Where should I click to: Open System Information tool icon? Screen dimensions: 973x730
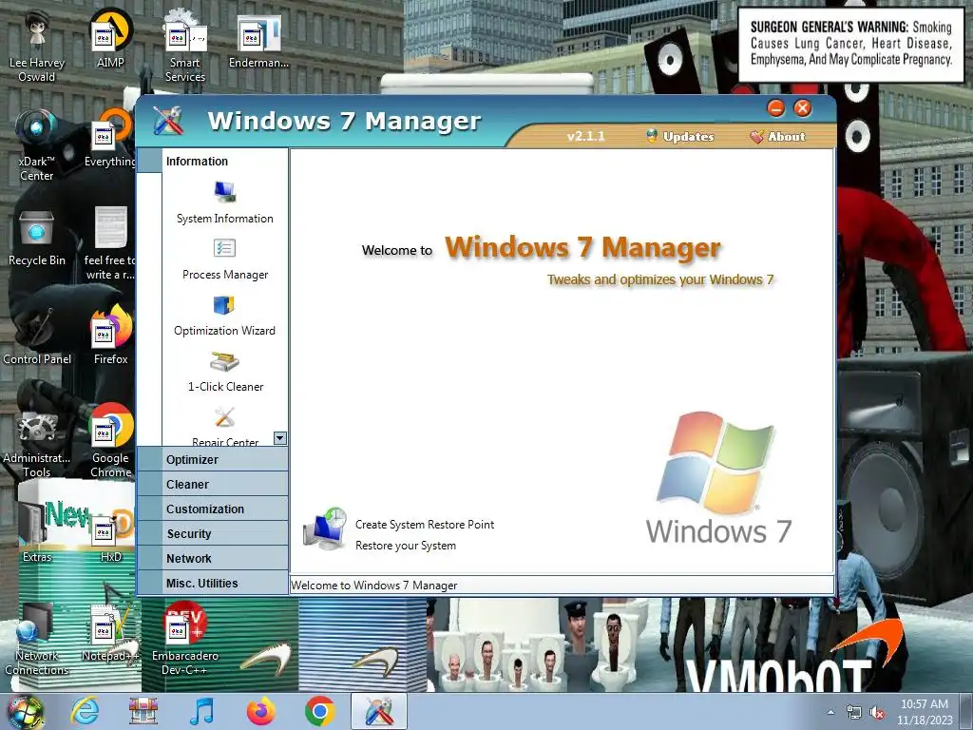224,192
